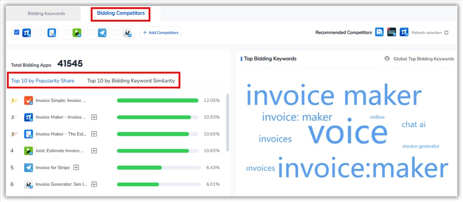
Task: Click the competitor list vertical scrollbar
Action: coord(227,121)
